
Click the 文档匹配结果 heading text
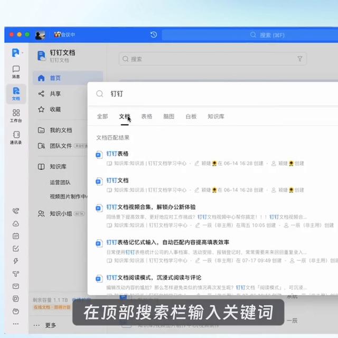112,137
